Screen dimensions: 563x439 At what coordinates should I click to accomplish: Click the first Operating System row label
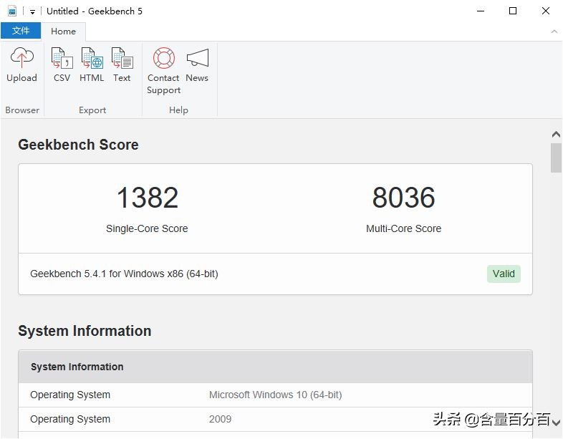point(70,395)
